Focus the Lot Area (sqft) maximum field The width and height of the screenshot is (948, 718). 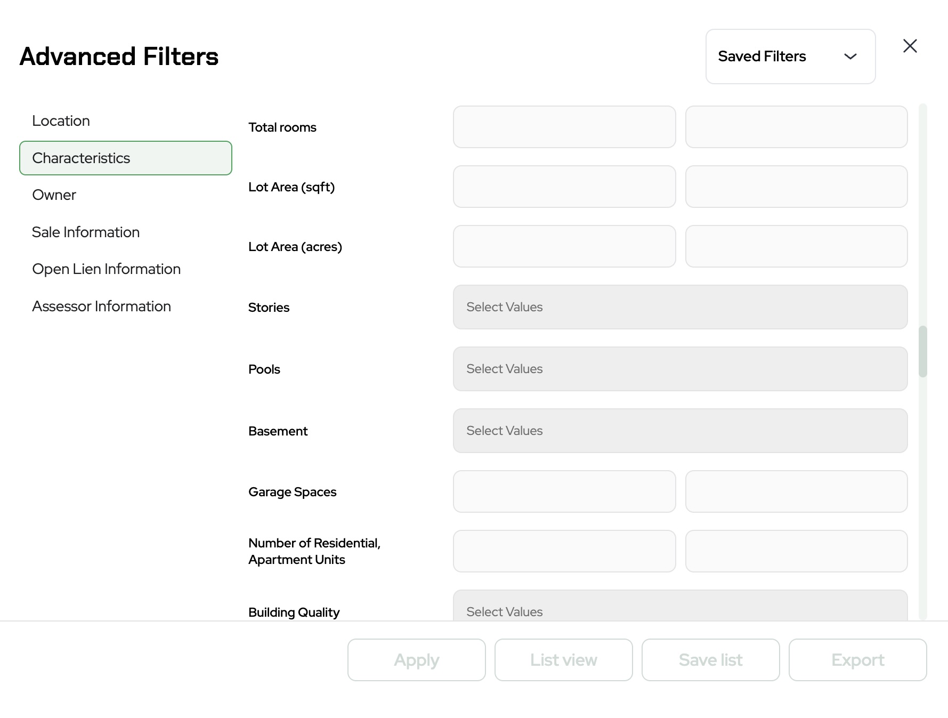pyautogui.click(x=796, y=187)
